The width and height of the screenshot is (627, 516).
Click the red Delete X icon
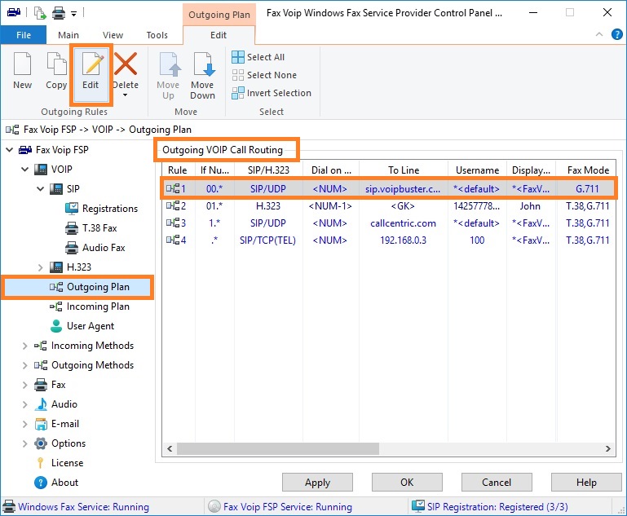[x=126, y=64]
